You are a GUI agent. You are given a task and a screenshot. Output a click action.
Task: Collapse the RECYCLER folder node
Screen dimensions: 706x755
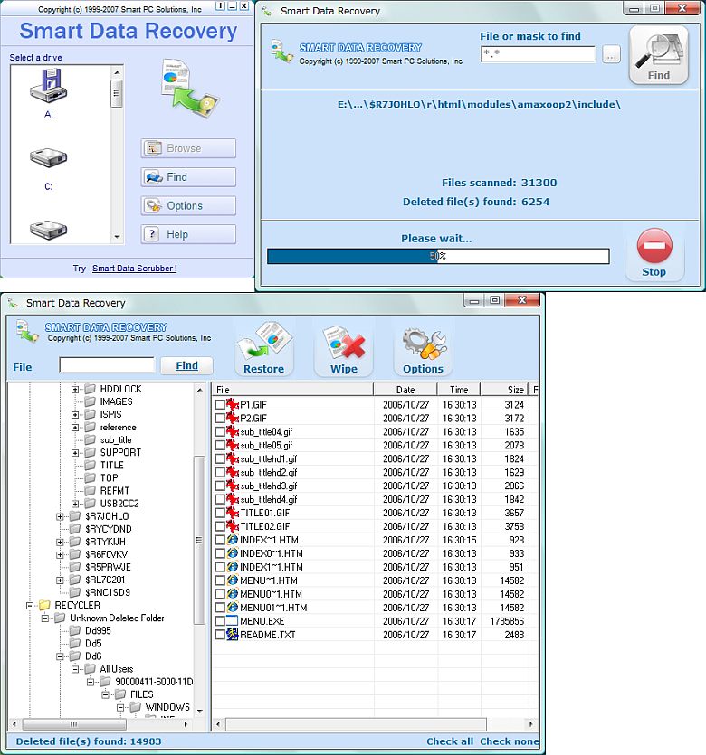tap(29, 605)
